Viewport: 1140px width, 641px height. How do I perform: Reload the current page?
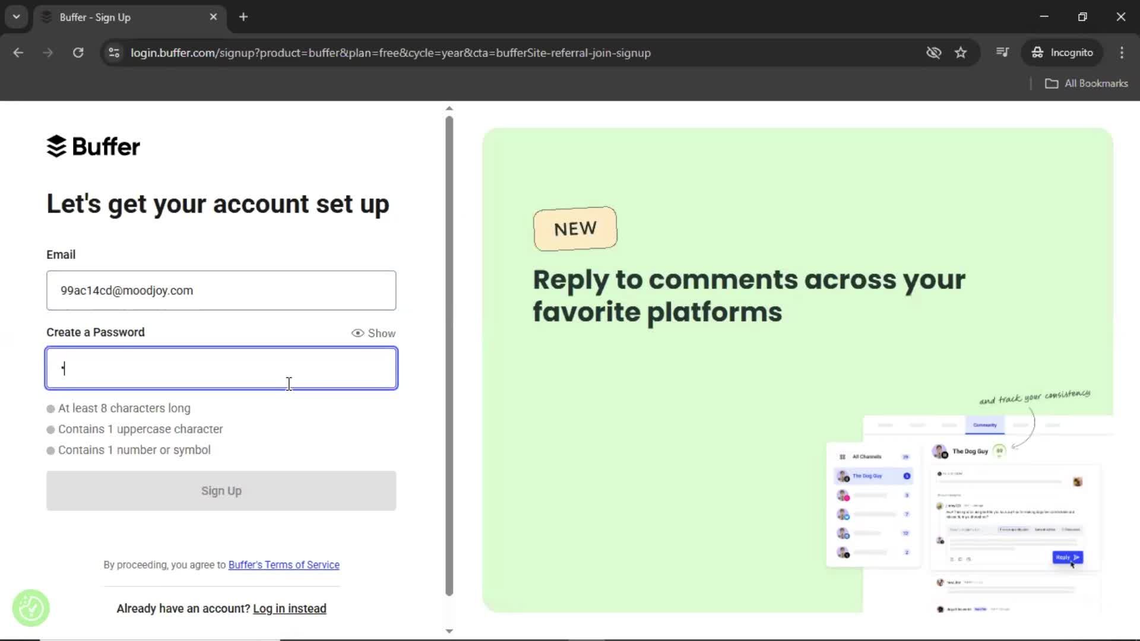78,53
